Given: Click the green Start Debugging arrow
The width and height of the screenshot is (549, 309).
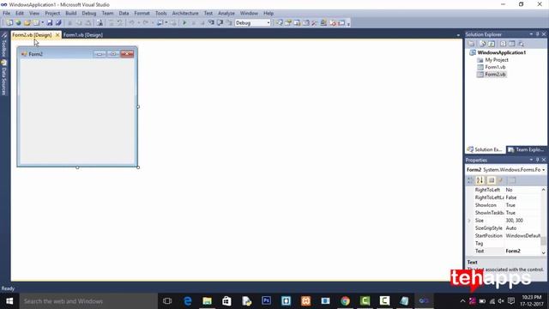Looking at the screenshot, I should pyautogui.click(x=184, y=23).
